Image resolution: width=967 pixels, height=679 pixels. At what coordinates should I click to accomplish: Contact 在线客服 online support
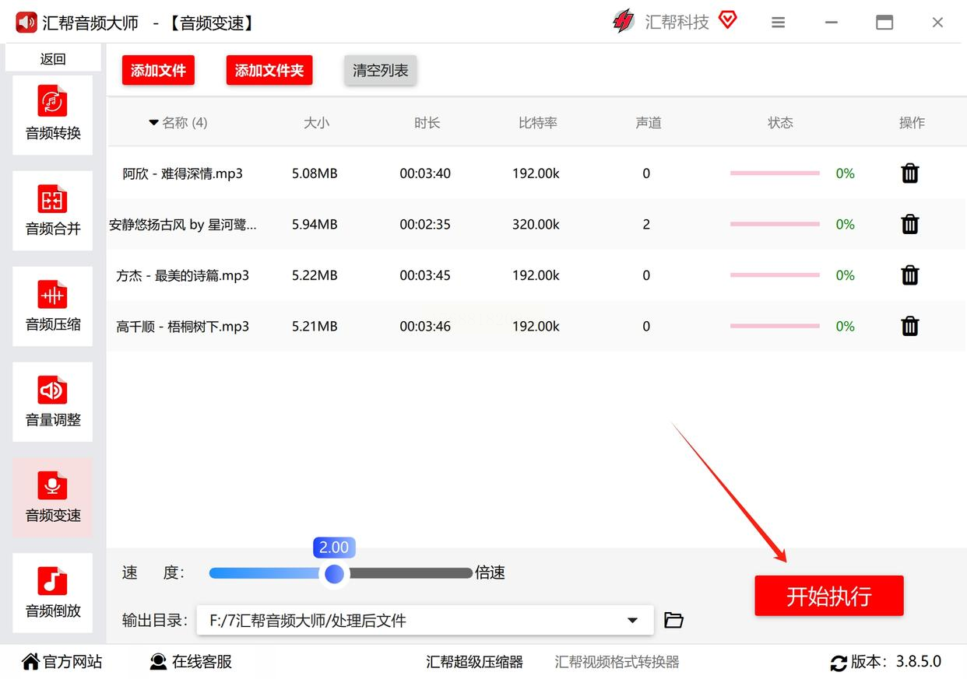coord(191,662)
